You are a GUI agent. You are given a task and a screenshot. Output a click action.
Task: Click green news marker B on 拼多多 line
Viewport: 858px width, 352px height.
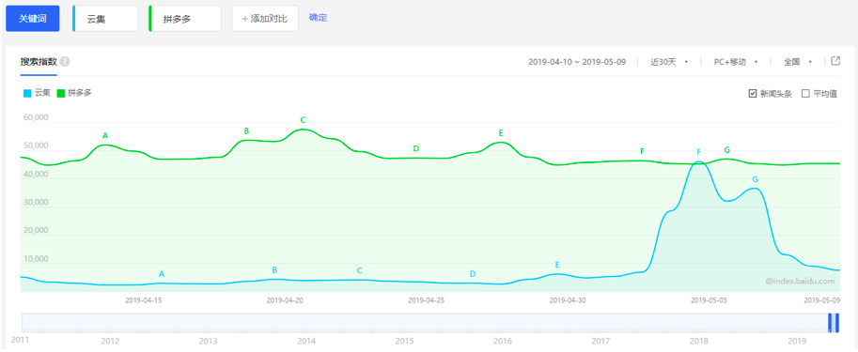tap(247, 130)
